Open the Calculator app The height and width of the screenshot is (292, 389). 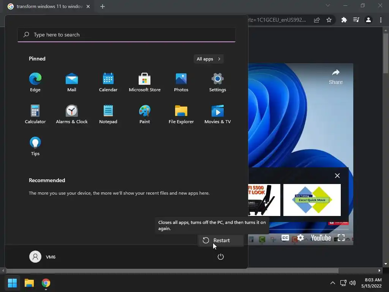click(x=35, y=114)
